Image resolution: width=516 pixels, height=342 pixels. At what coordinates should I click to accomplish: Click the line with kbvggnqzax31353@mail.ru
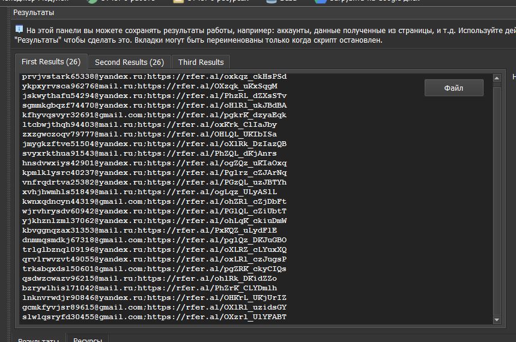click(150, 230)
